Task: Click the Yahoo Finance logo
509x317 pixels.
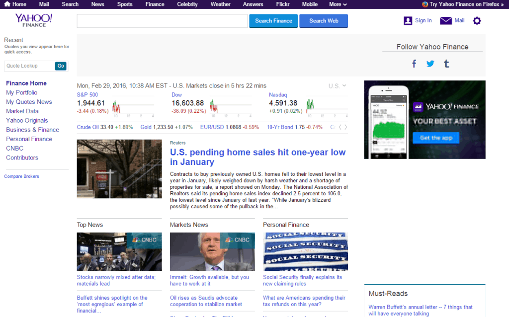Action: (x=34, y=20)
